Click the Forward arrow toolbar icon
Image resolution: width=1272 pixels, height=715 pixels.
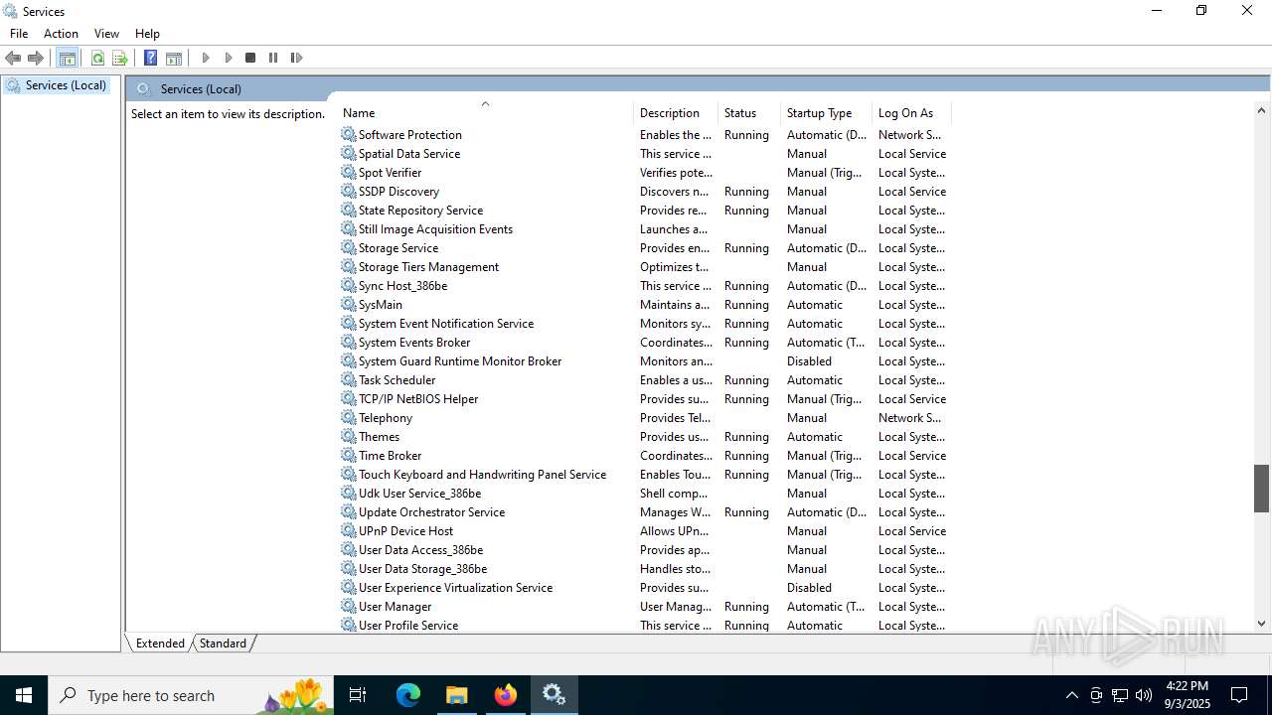tap(36, 59)
